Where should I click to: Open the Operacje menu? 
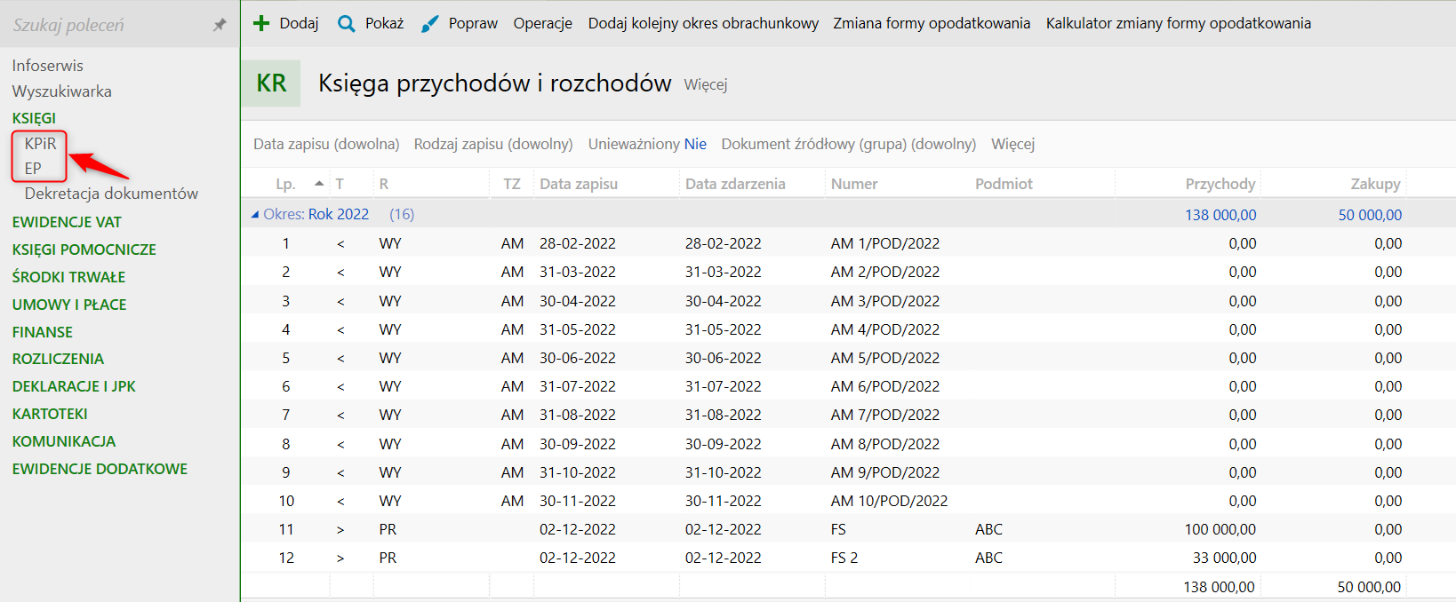[542, 24]
